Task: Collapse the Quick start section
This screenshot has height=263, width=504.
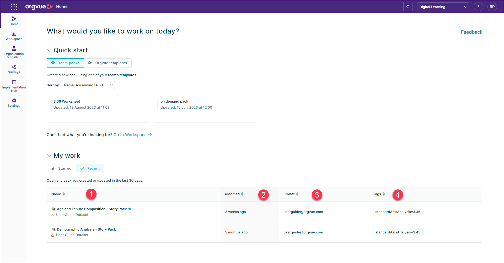Action: tap(49, 50)
